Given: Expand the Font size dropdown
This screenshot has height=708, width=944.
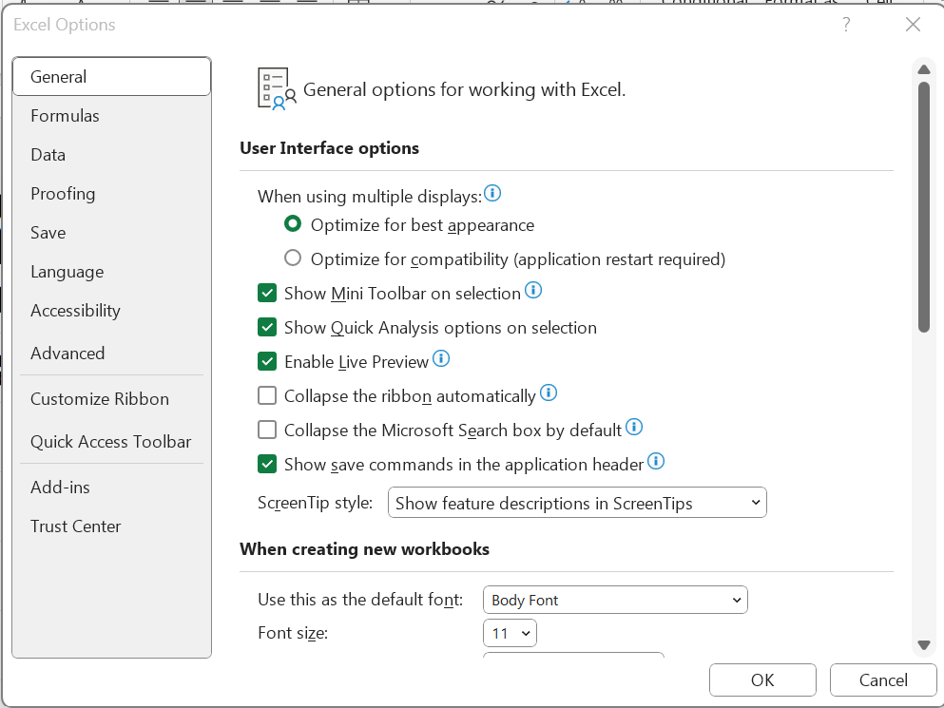Looking at the screenshot, I should (x=510, y=632).
